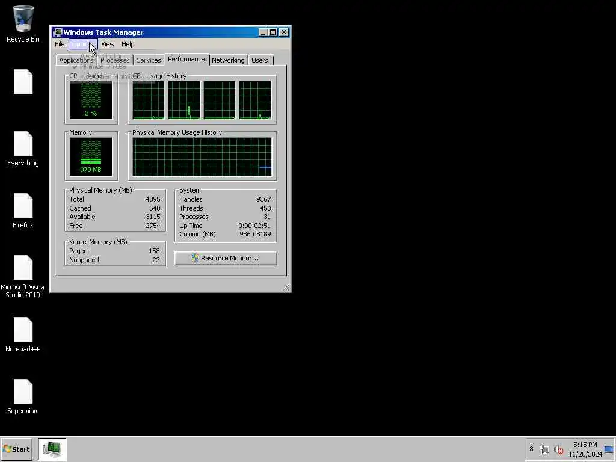This screenshot has width=616, height=462.
Task: Click the Paged kernel memory value 158
Action: (x=154, y=251)
